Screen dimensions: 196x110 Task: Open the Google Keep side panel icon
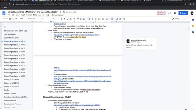(x=193, y=26)
